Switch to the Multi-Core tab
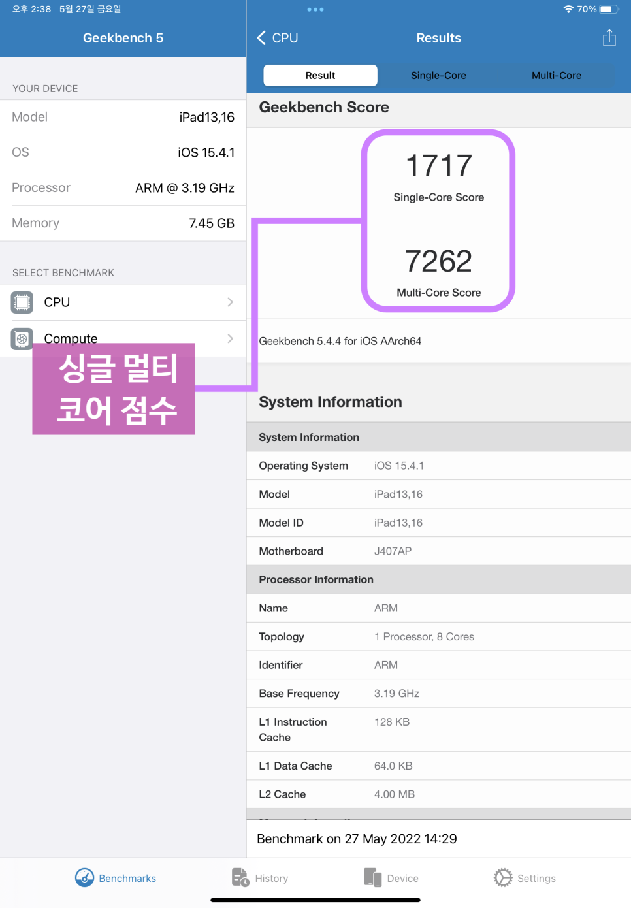 tap(557, 75)
